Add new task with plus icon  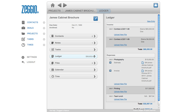pos(44,39)
